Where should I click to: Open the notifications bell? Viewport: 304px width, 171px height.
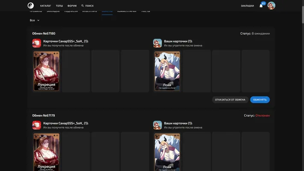tap(261, 6)
